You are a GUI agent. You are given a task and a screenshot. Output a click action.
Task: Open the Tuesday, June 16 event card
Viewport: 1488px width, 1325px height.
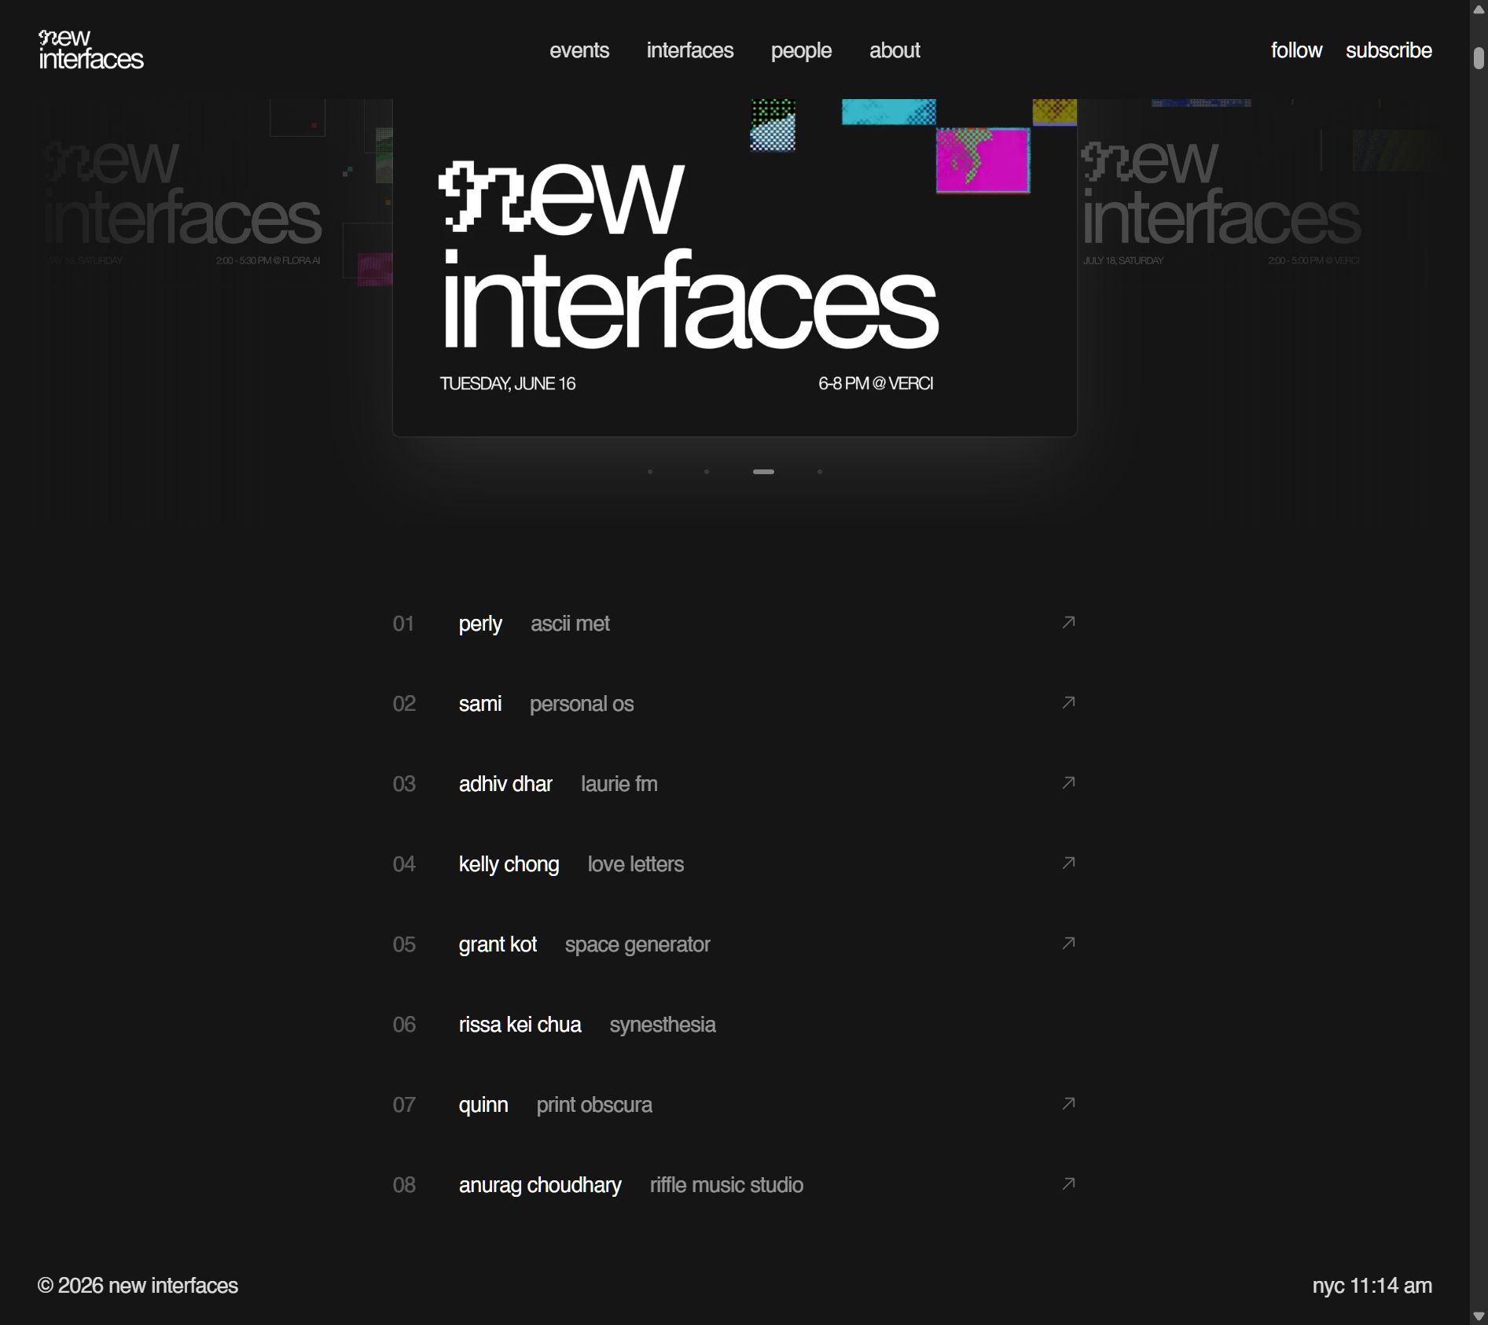point(734,267)
